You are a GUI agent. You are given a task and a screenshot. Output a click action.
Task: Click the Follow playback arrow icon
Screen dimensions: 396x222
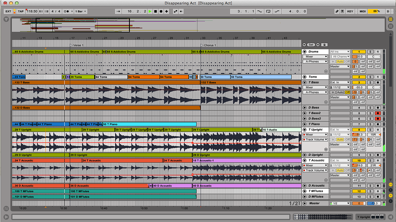[119, 11]
